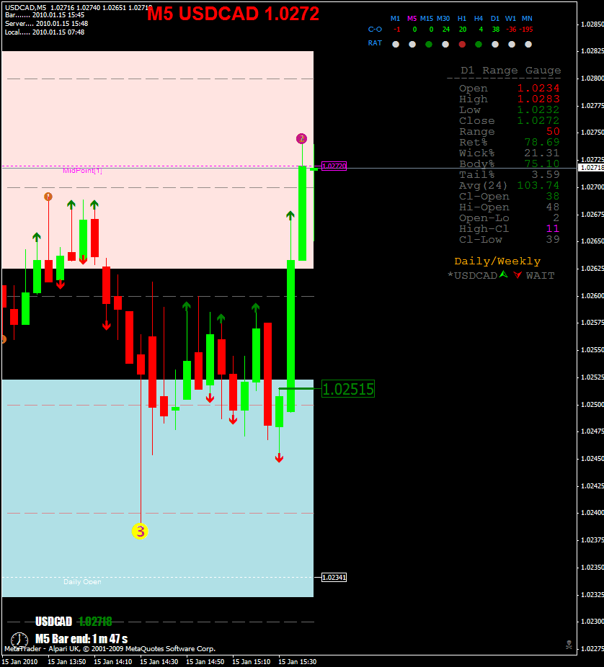Select the green 1.02515 price label box

point(347,389)
